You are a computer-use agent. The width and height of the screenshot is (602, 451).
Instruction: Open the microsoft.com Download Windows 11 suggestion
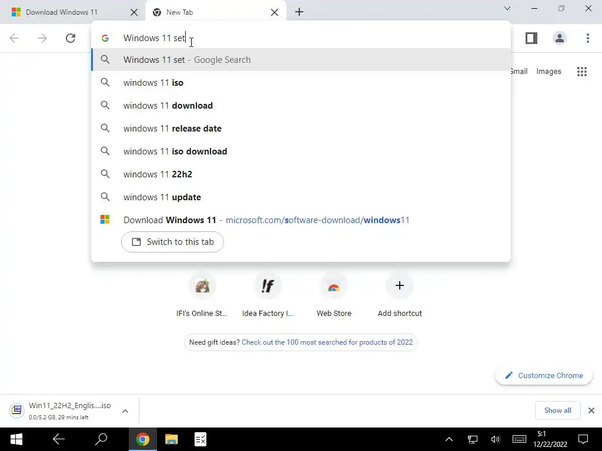300,220
